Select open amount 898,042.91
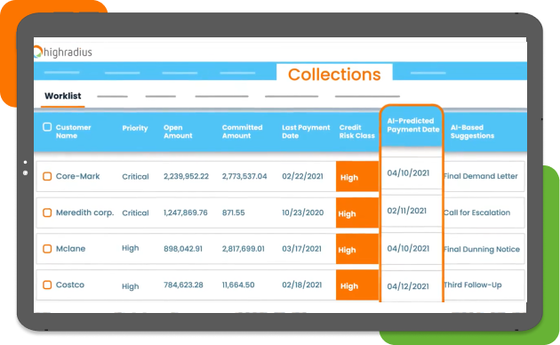 coord(183,249)
